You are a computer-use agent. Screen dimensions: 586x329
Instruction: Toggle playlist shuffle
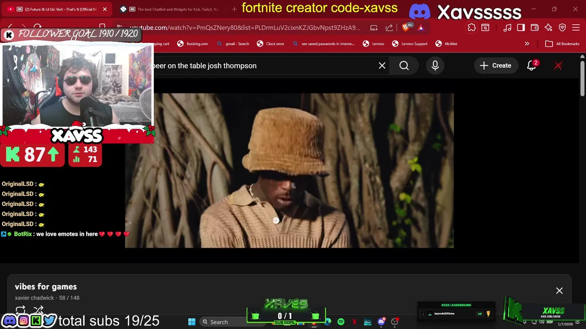point(38,310)
